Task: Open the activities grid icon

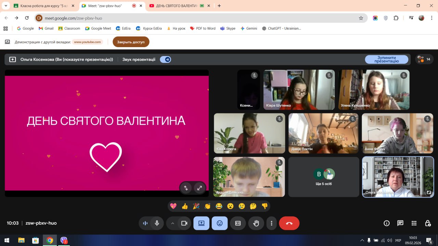Action: click(414, 223)
